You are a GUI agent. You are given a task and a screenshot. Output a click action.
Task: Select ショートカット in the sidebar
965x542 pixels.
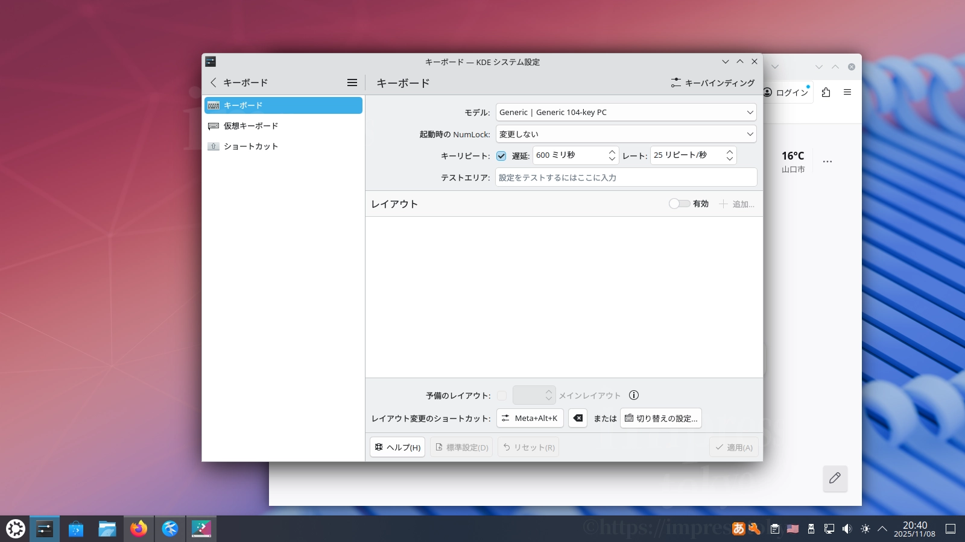tap(283, 146)
